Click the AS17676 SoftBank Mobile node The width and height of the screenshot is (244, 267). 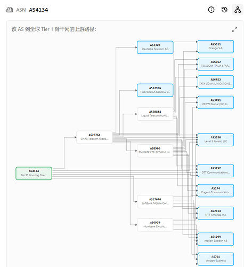[155, 201]
